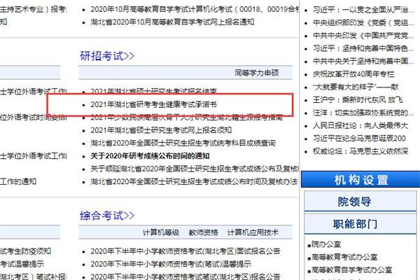This screenshot has width=420, height=280.
Task: Open the 高等教育考试办公室 link
Action: coord(344,257)
